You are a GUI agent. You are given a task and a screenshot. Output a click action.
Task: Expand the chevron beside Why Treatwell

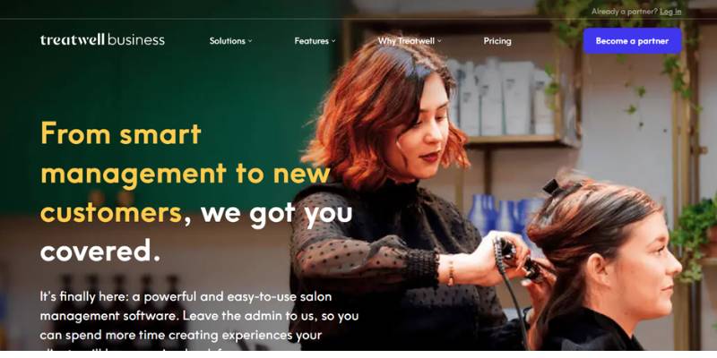(439, 41)
